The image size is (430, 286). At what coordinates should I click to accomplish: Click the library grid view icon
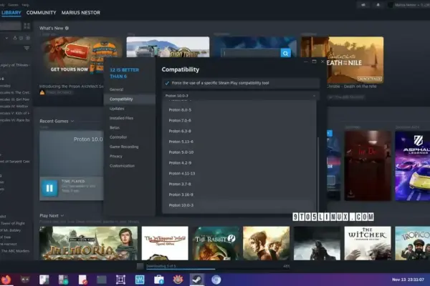click(x=27, y=26)
